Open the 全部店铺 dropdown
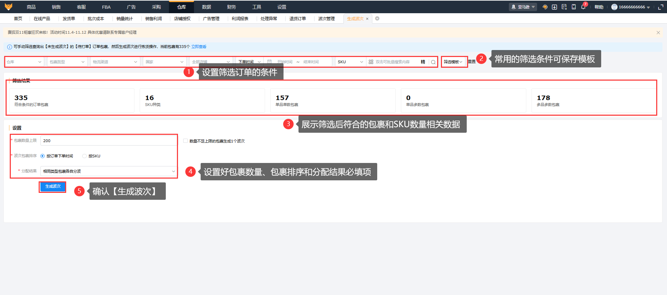Image resolution: width=667 pixels, height=295 pixels. tap(211, 62)
